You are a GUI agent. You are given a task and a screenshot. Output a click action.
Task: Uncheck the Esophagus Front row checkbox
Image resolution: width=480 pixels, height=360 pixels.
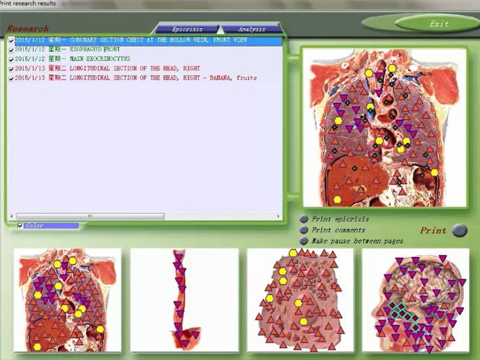11,50
